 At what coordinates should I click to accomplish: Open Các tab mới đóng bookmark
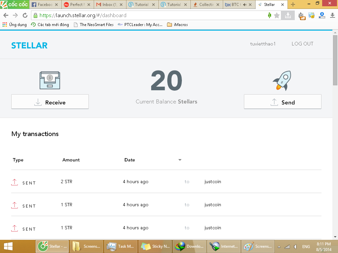50,24
